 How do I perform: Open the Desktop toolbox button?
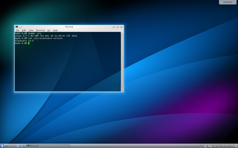coord(228,2)
